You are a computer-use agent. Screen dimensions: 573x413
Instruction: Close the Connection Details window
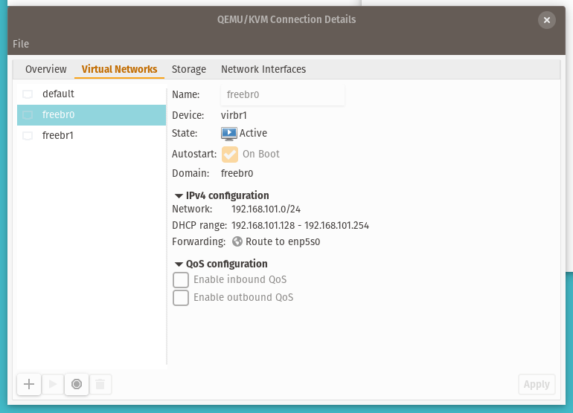point(547,20)
